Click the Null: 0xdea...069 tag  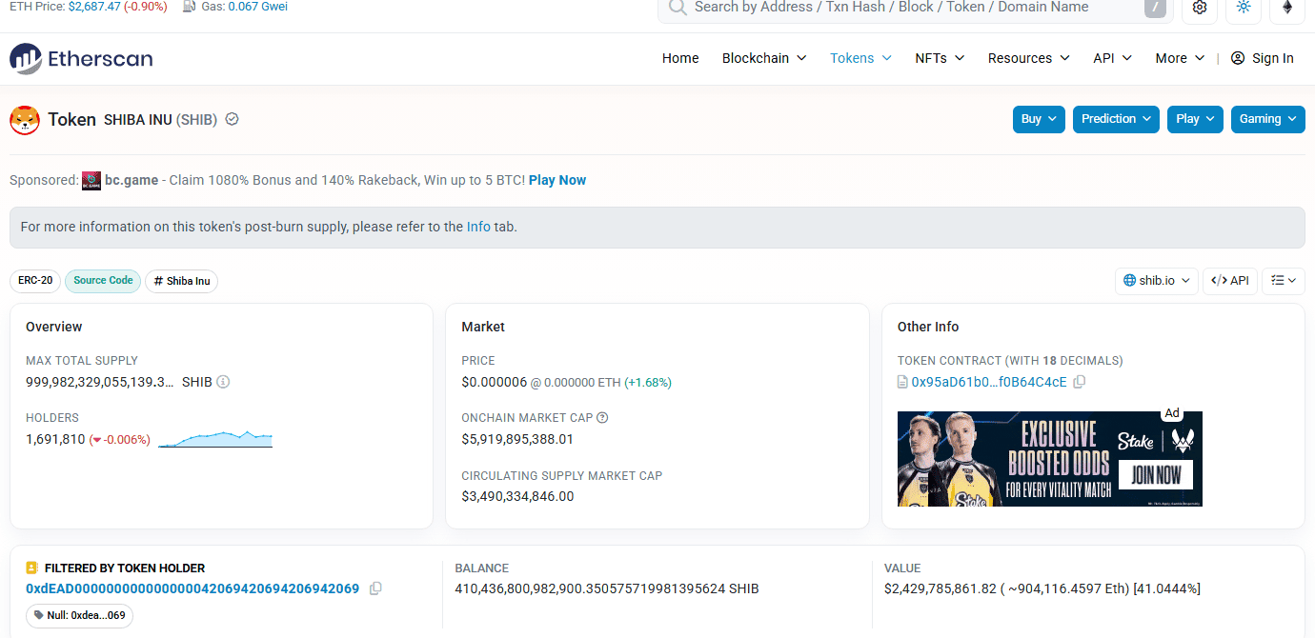79,615
